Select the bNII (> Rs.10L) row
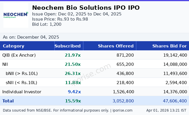The image size is (189, 115). 22,74
